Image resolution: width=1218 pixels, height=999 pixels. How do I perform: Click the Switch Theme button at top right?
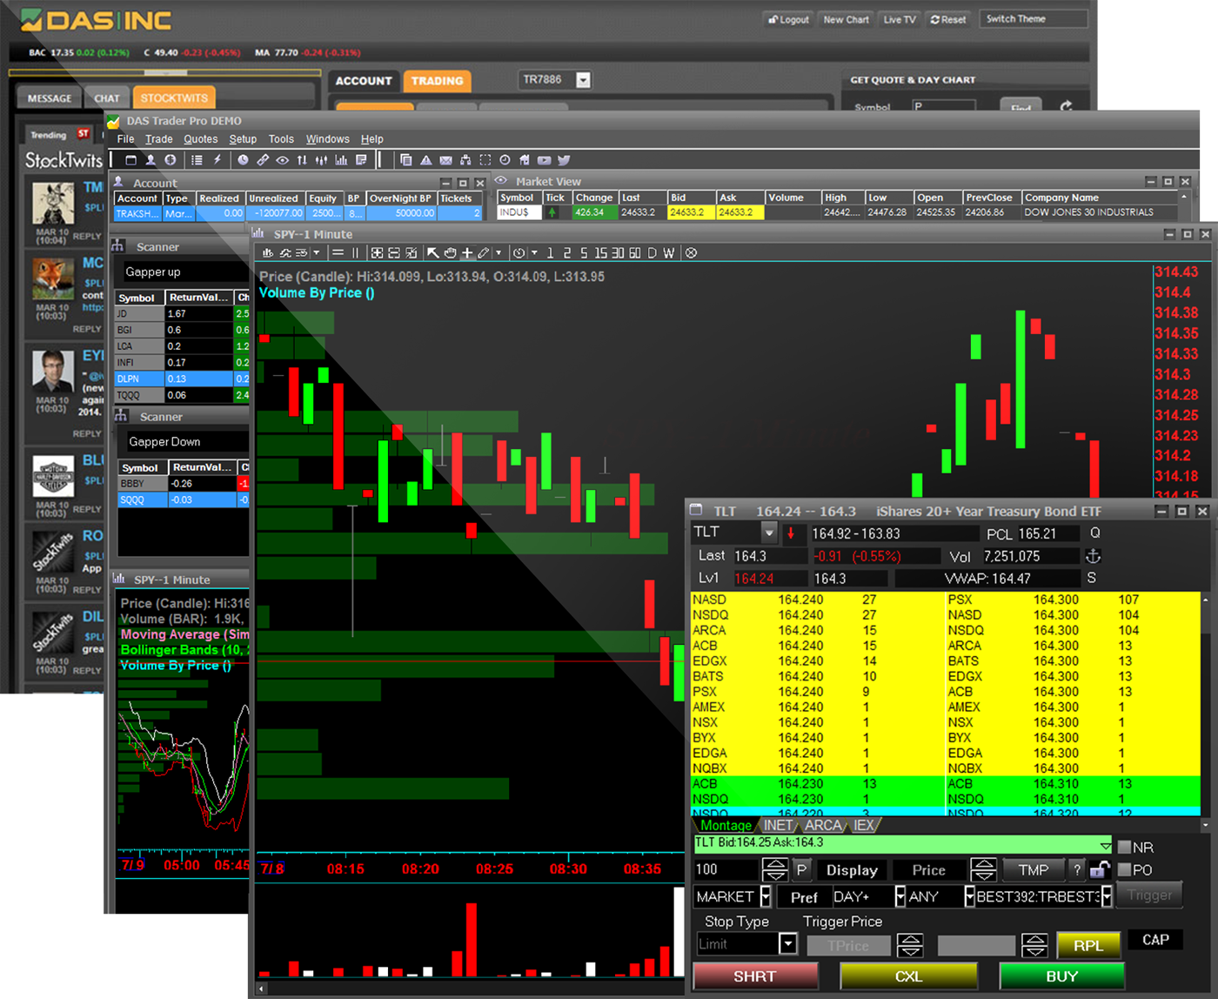pyautogui.click(x=1034, y=17)
